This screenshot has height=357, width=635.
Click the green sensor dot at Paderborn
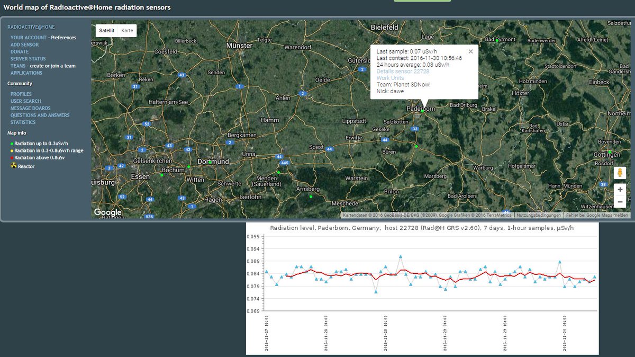pos(423,111)
